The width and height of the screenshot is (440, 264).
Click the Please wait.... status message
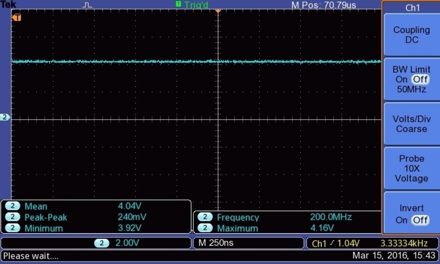point(31,256)
